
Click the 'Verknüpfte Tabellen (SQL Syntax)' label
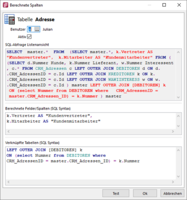32,143
